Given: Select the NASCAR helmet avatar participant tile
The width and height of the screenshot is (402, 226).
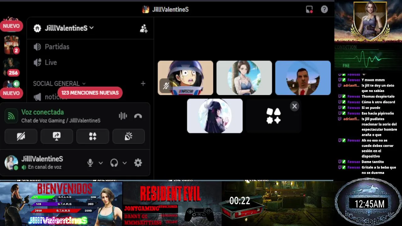Looking at the screenshot, I should [x=185, y=78].
